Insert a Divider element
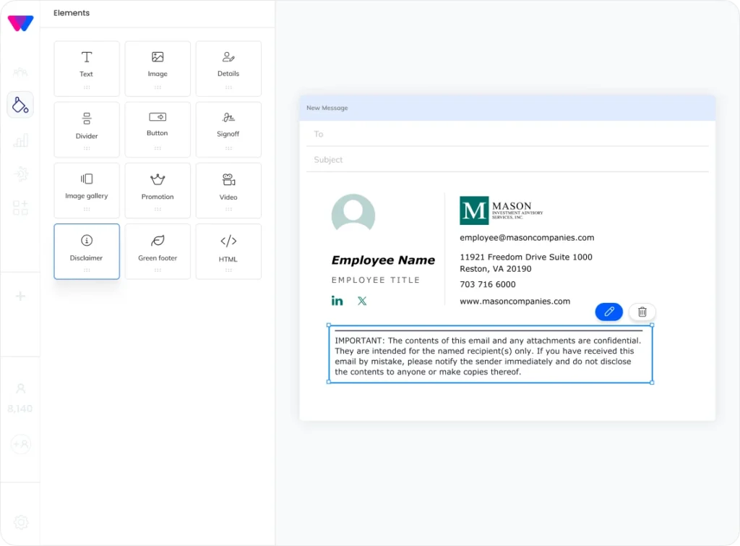Image resolution: width=740 pixels, height=546 pixels. (87, 129)
